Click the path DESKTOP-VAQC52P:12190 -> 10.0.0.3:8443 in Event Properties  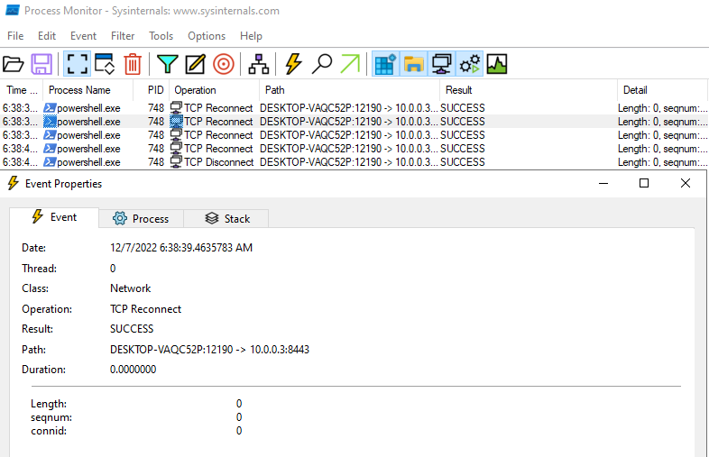click(x=210, y=350)
